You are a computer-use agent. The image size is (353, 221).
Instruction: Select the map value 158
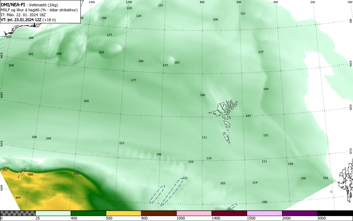104,18
